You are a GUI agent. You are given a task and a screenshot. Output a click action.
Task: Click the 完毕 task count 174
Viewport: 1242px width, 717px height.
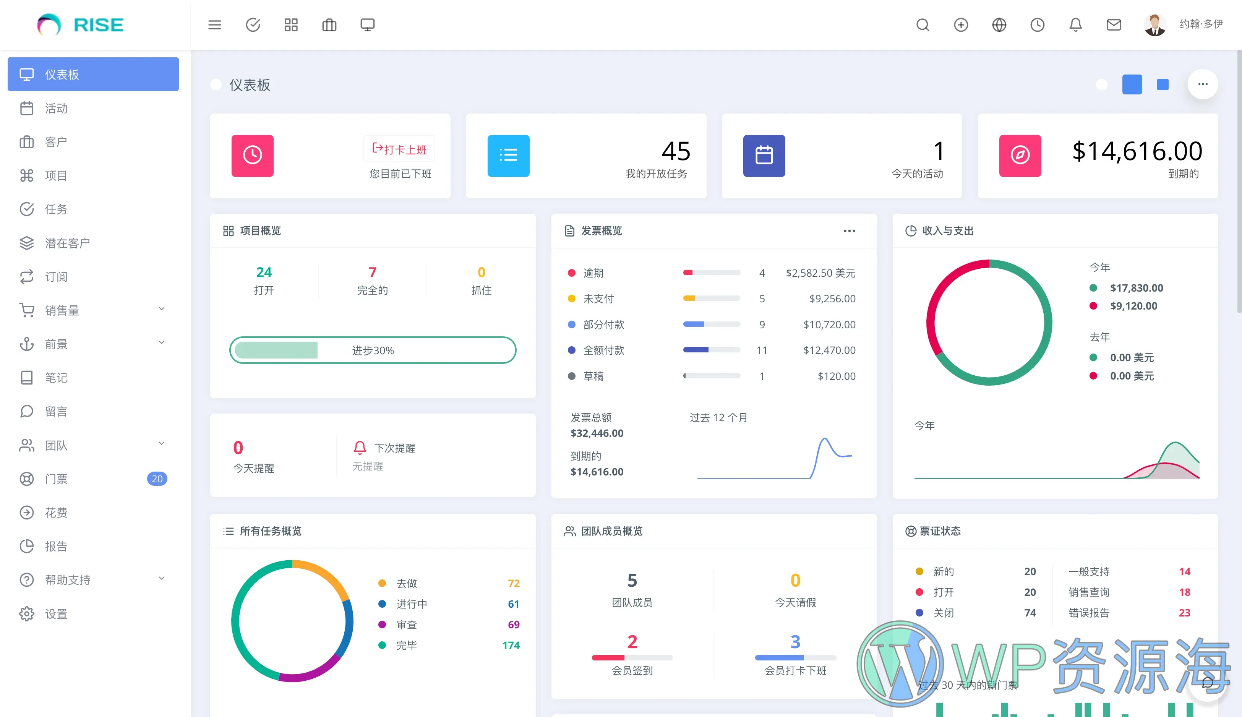click(511, 645)
